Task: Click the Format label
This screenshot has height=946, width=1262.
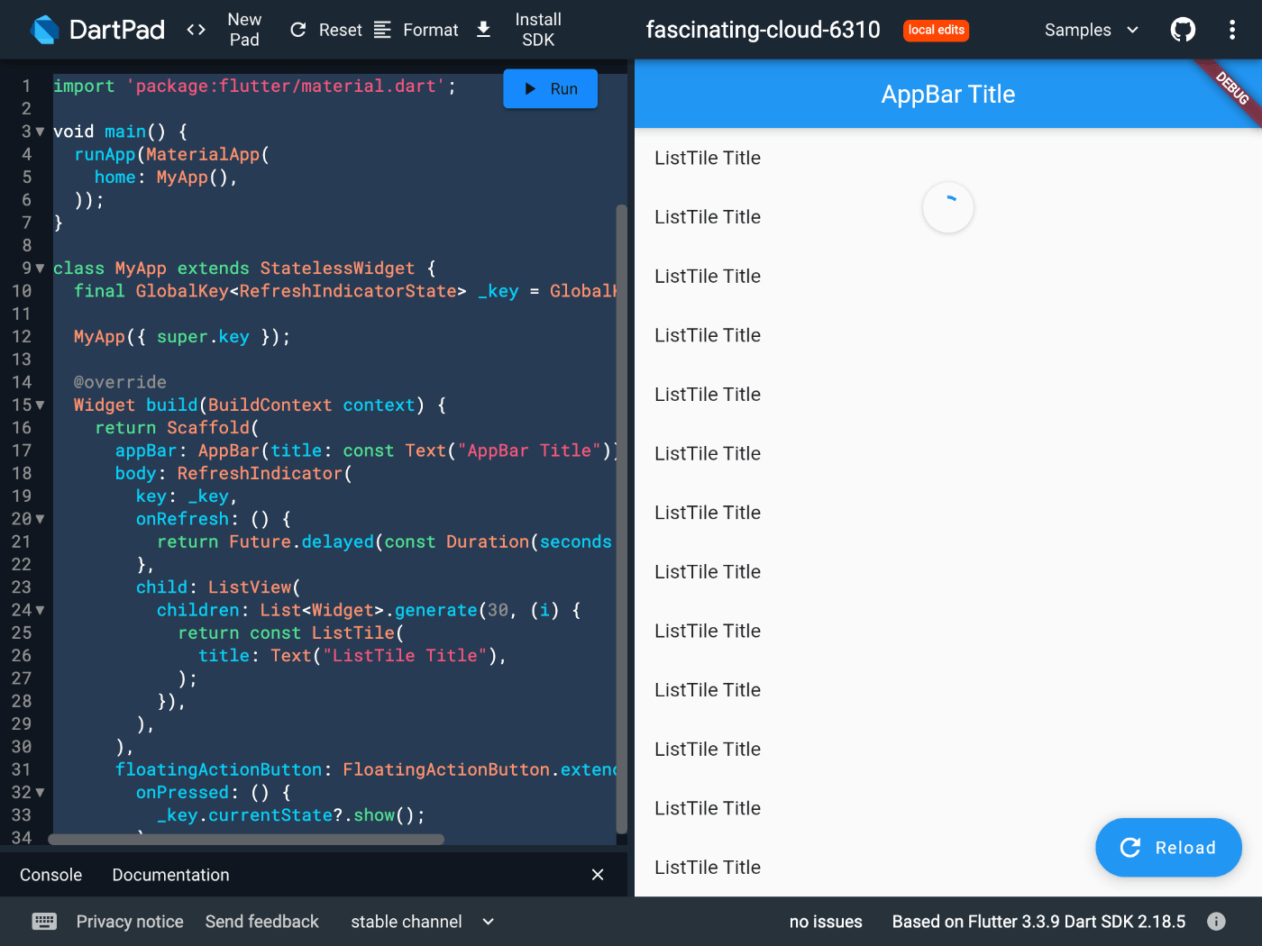Action: coord(431,30)
